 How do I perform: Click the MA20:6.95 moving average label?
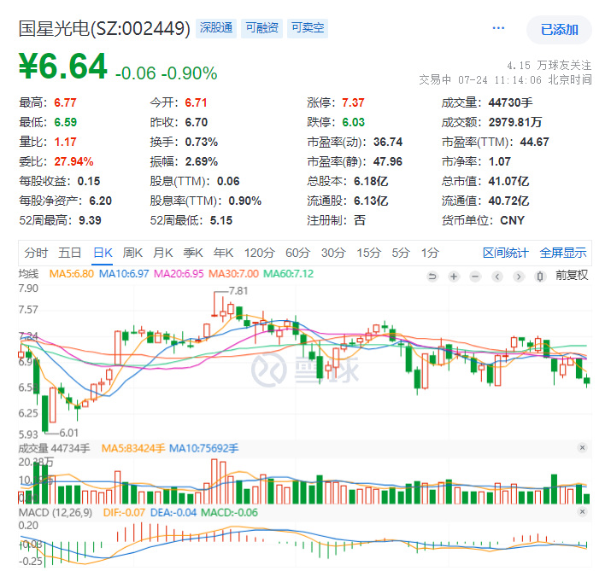click(x=179, y=274)
